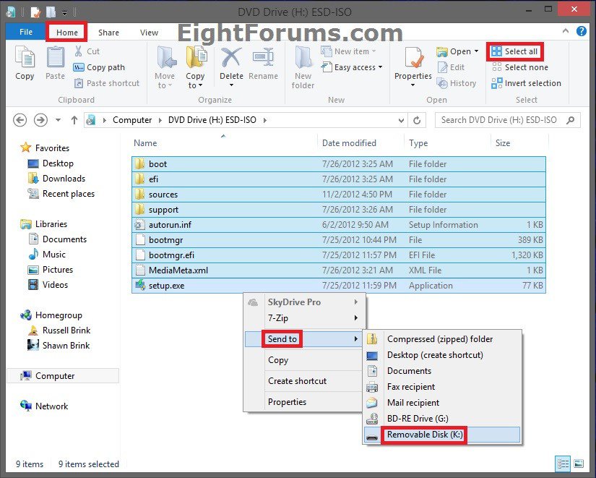This screenshot has height=478, width=596.
Task: Open the Help question mark icon
Action: click(x=581, y=31)
